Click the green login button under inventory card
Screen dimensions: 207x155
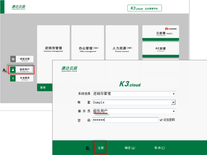[45, 87]
